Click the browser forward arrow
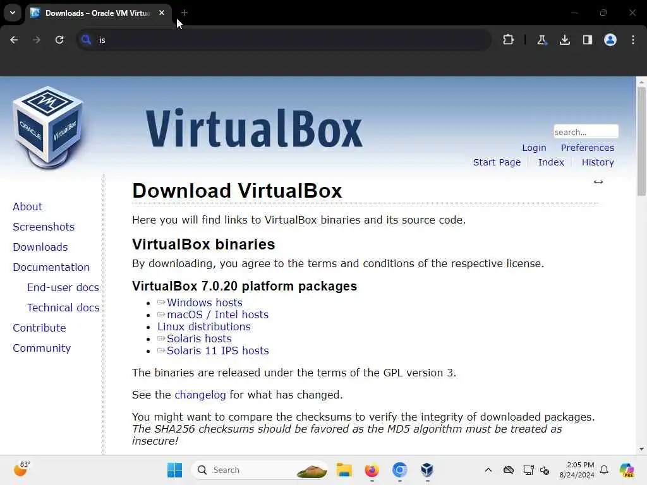Viewport: 647px width, 485px height. click(37, 40)
